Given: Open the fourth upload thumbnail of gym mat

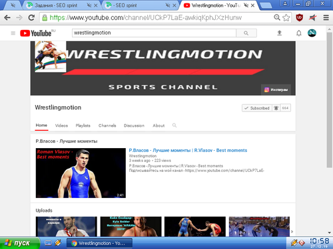Looking at the screenshot, I should click(x=259, y=226).
